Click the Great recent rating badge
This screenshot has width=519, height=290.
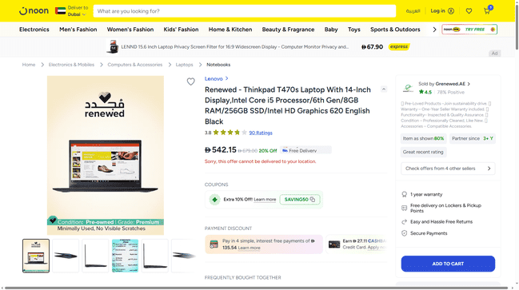tap(423, 152)
